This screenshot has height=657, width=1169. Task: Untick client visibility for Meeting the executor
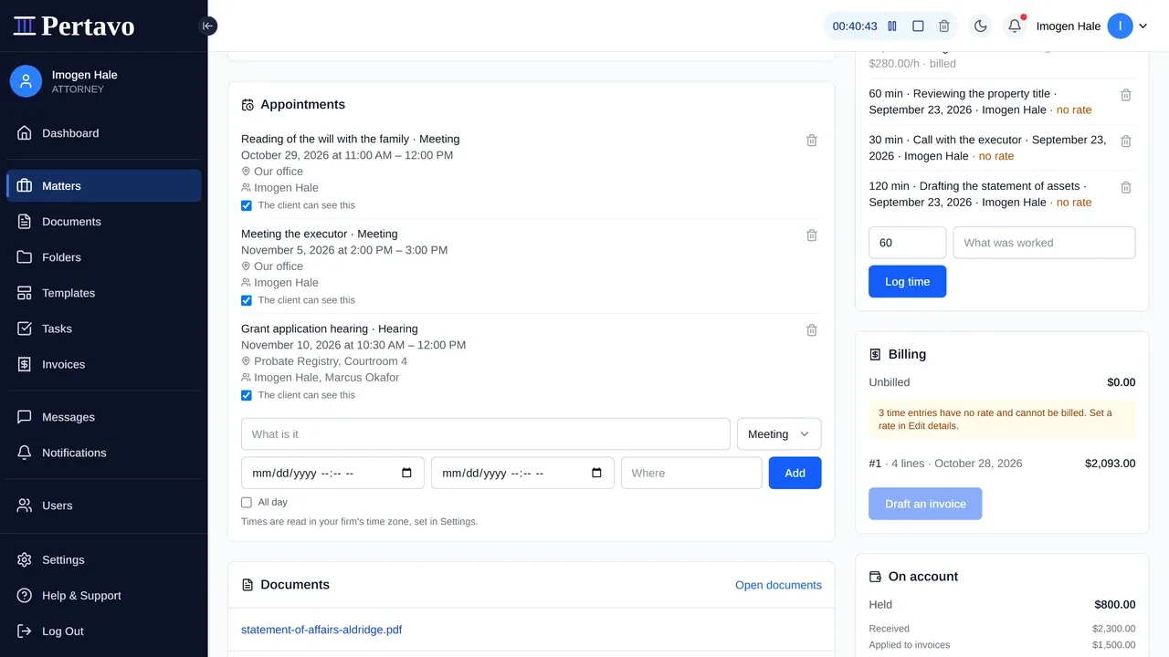point(247,300)
